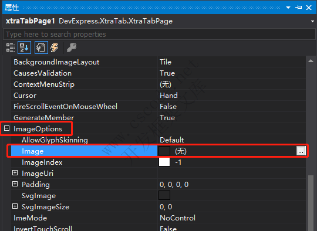Click the SvgImage preview box
The image size is (317, 231).
[x=164, y=195]
